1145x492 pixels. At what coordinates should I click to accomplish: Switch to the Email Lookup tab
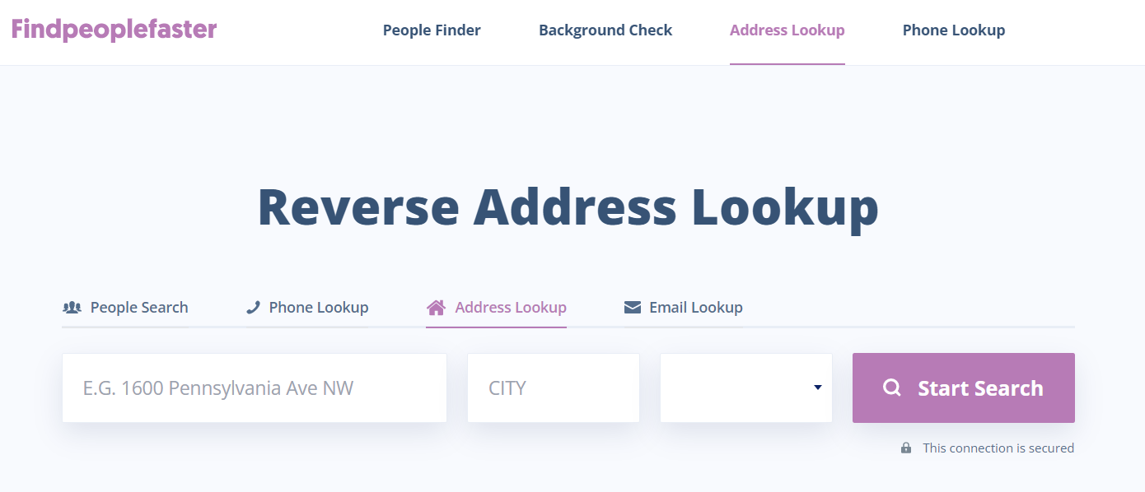[x=683, y=308]
